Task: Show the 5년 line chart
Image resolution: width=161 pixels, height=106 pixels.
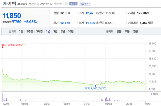Action: (x=63, y=31)
